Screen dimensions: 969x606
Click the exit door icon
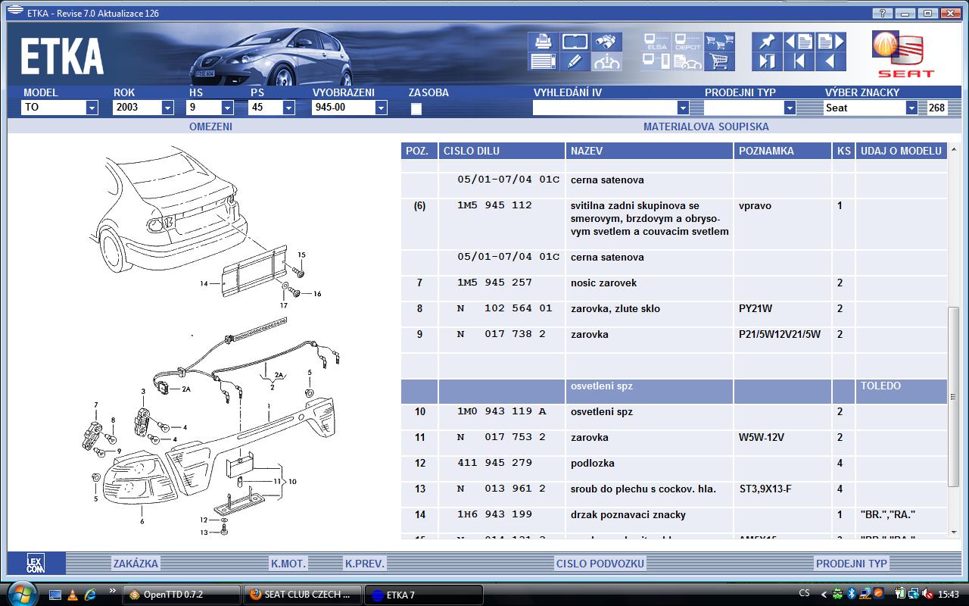766,61
